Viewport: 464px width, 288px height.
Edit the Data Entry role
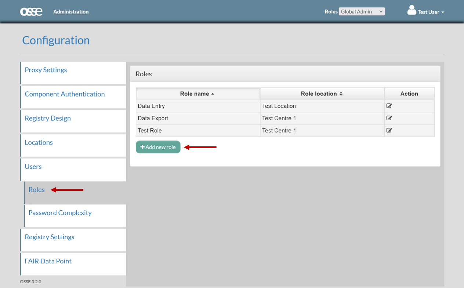pyautogui.click(x=389, y=106)
